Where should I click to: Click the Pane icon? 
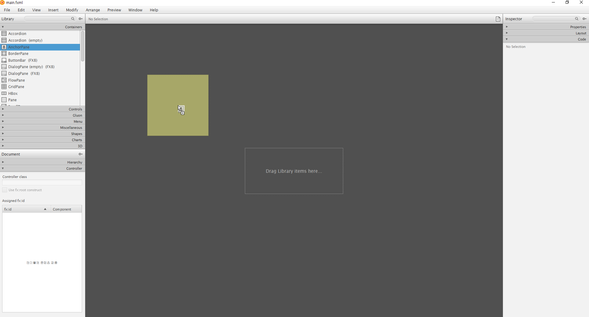4,100
